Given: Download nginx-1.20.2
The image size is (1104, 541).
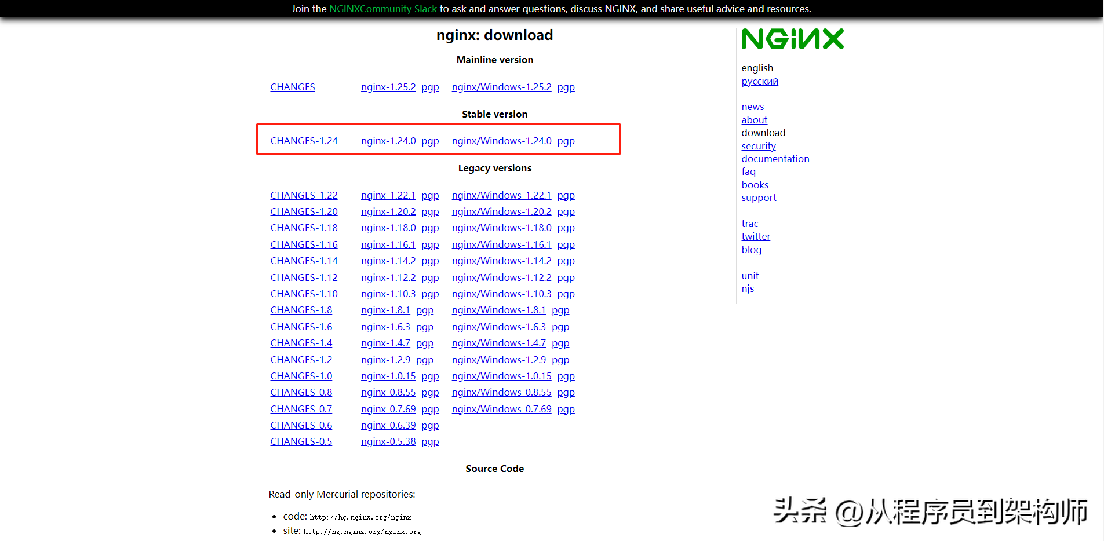Looking at the screenshot, I should point(388,211).
